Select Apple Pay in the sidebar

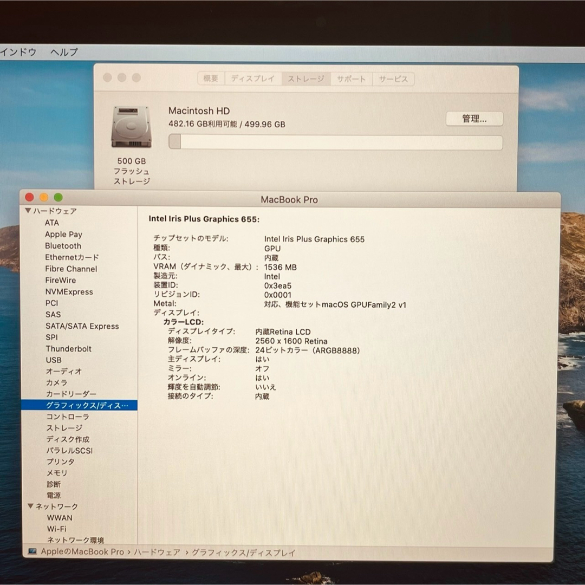point(63,235)
